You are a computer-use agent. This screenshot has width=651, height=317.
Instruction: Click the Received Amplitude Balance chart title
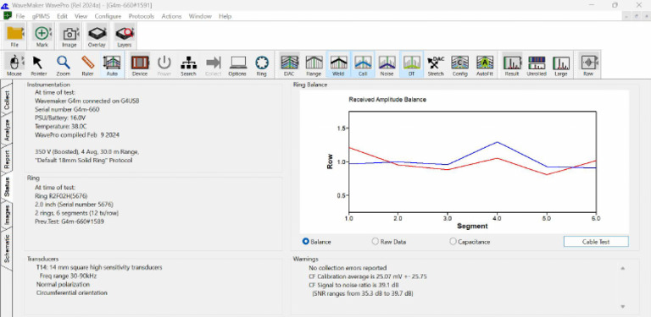pyautogui.click(x=387, y=99)
